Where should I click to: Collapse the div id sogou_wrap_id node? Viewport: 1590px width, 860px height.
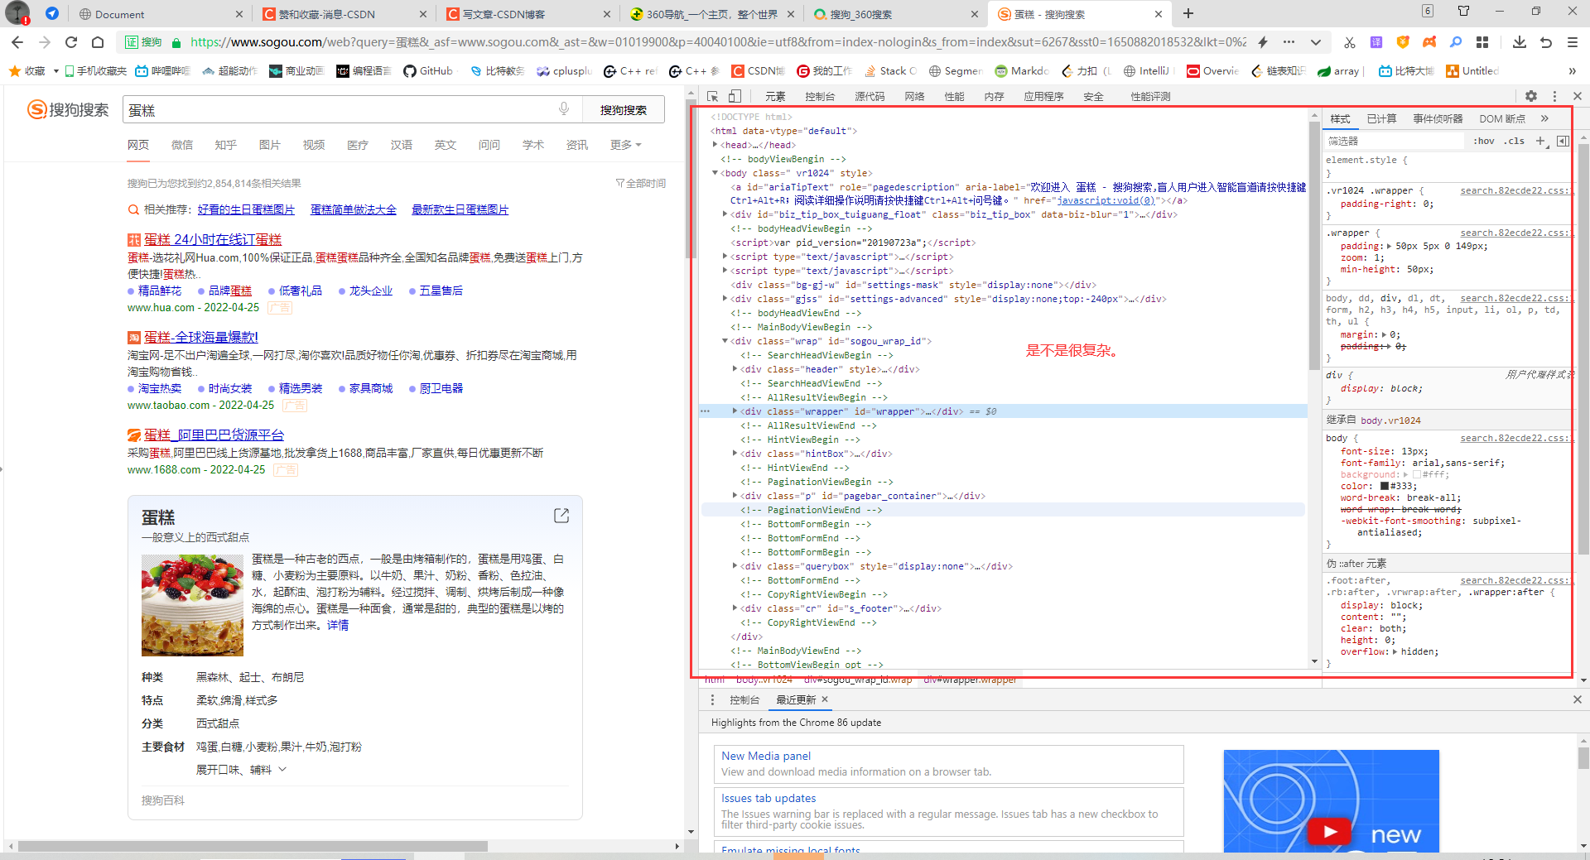pos(725,341)
